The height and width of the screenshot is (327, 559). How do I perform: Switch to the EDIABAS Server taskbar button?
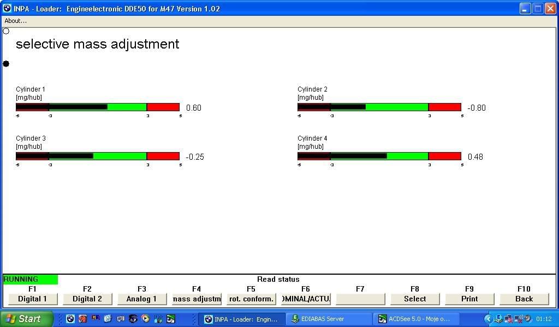point(329,319)
